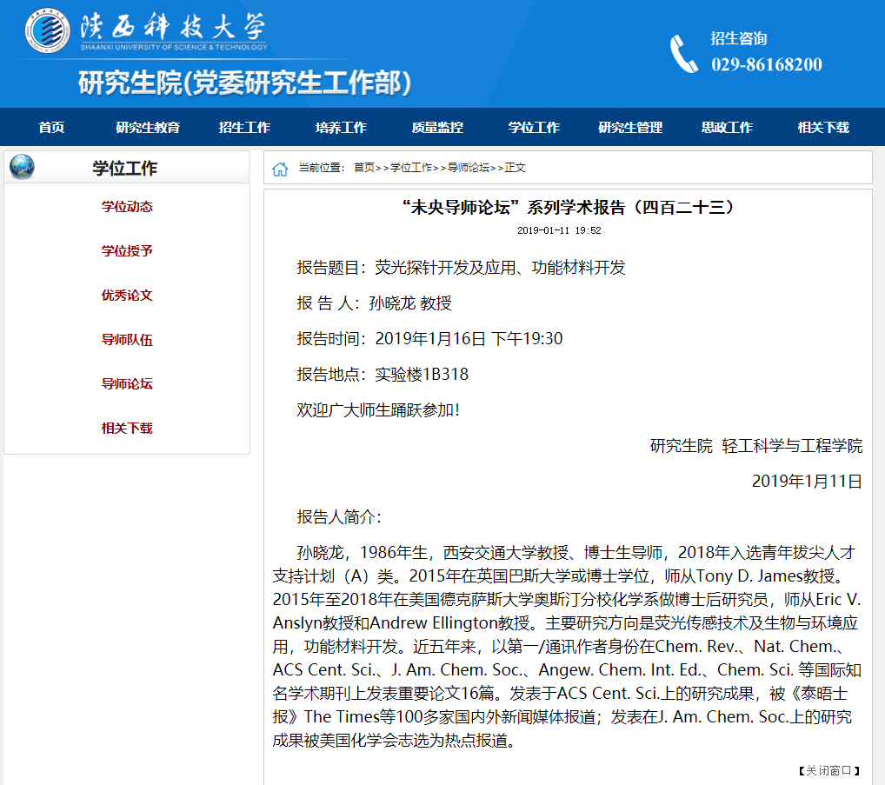Click the phone handset icon
Image resolution: width=885 pixels, height=785 pixels.
tap(684, 53)
